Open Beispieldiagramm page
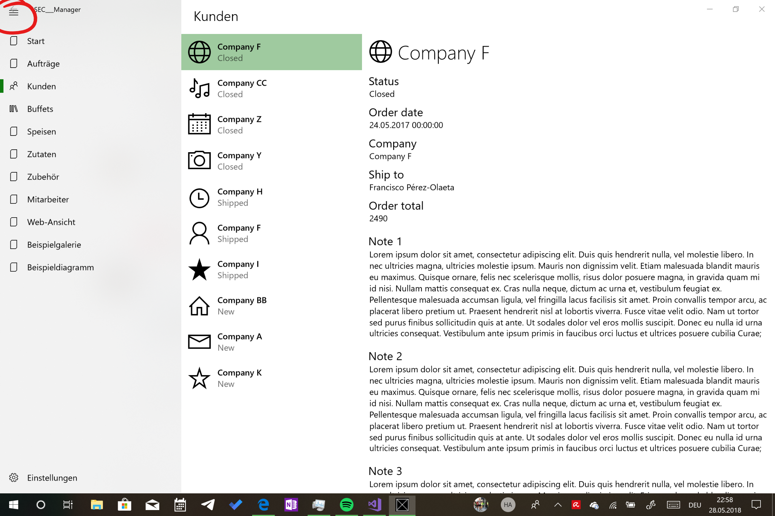This screenshot has width=775, height=516. pos(60,267)
